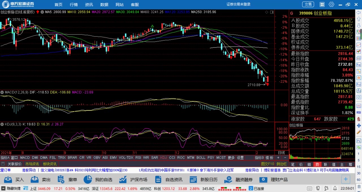Open 图文F10 info link
The width and height of the screenshot is (362, 192).
267,164
